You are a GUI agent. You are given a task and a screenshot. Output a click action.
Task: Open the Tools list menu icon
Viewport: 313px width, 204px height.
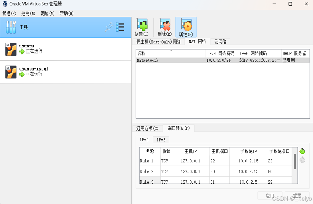tap(120, 27)
